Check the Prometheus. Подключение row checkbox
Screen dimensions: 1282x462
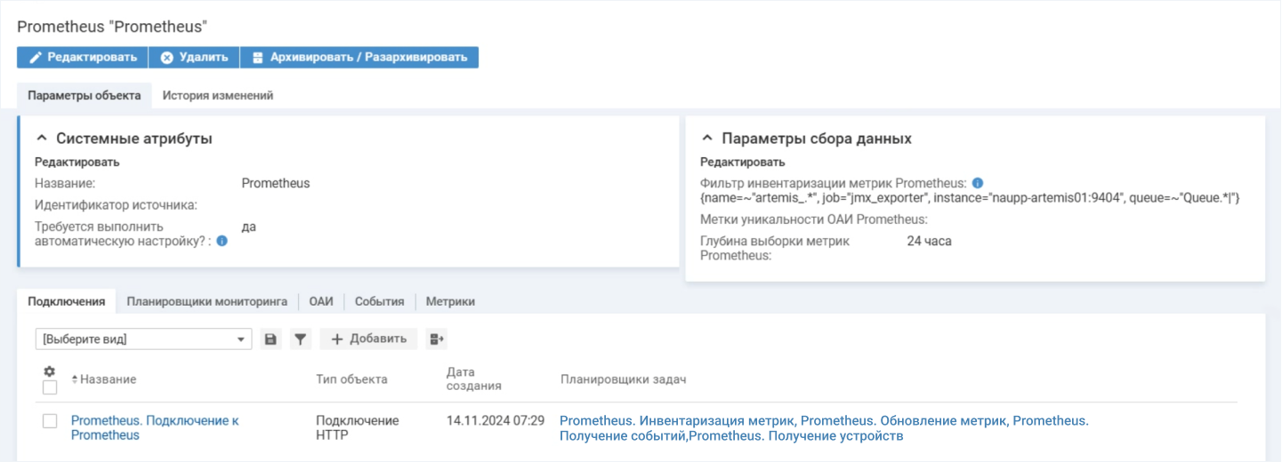[50, 421]
